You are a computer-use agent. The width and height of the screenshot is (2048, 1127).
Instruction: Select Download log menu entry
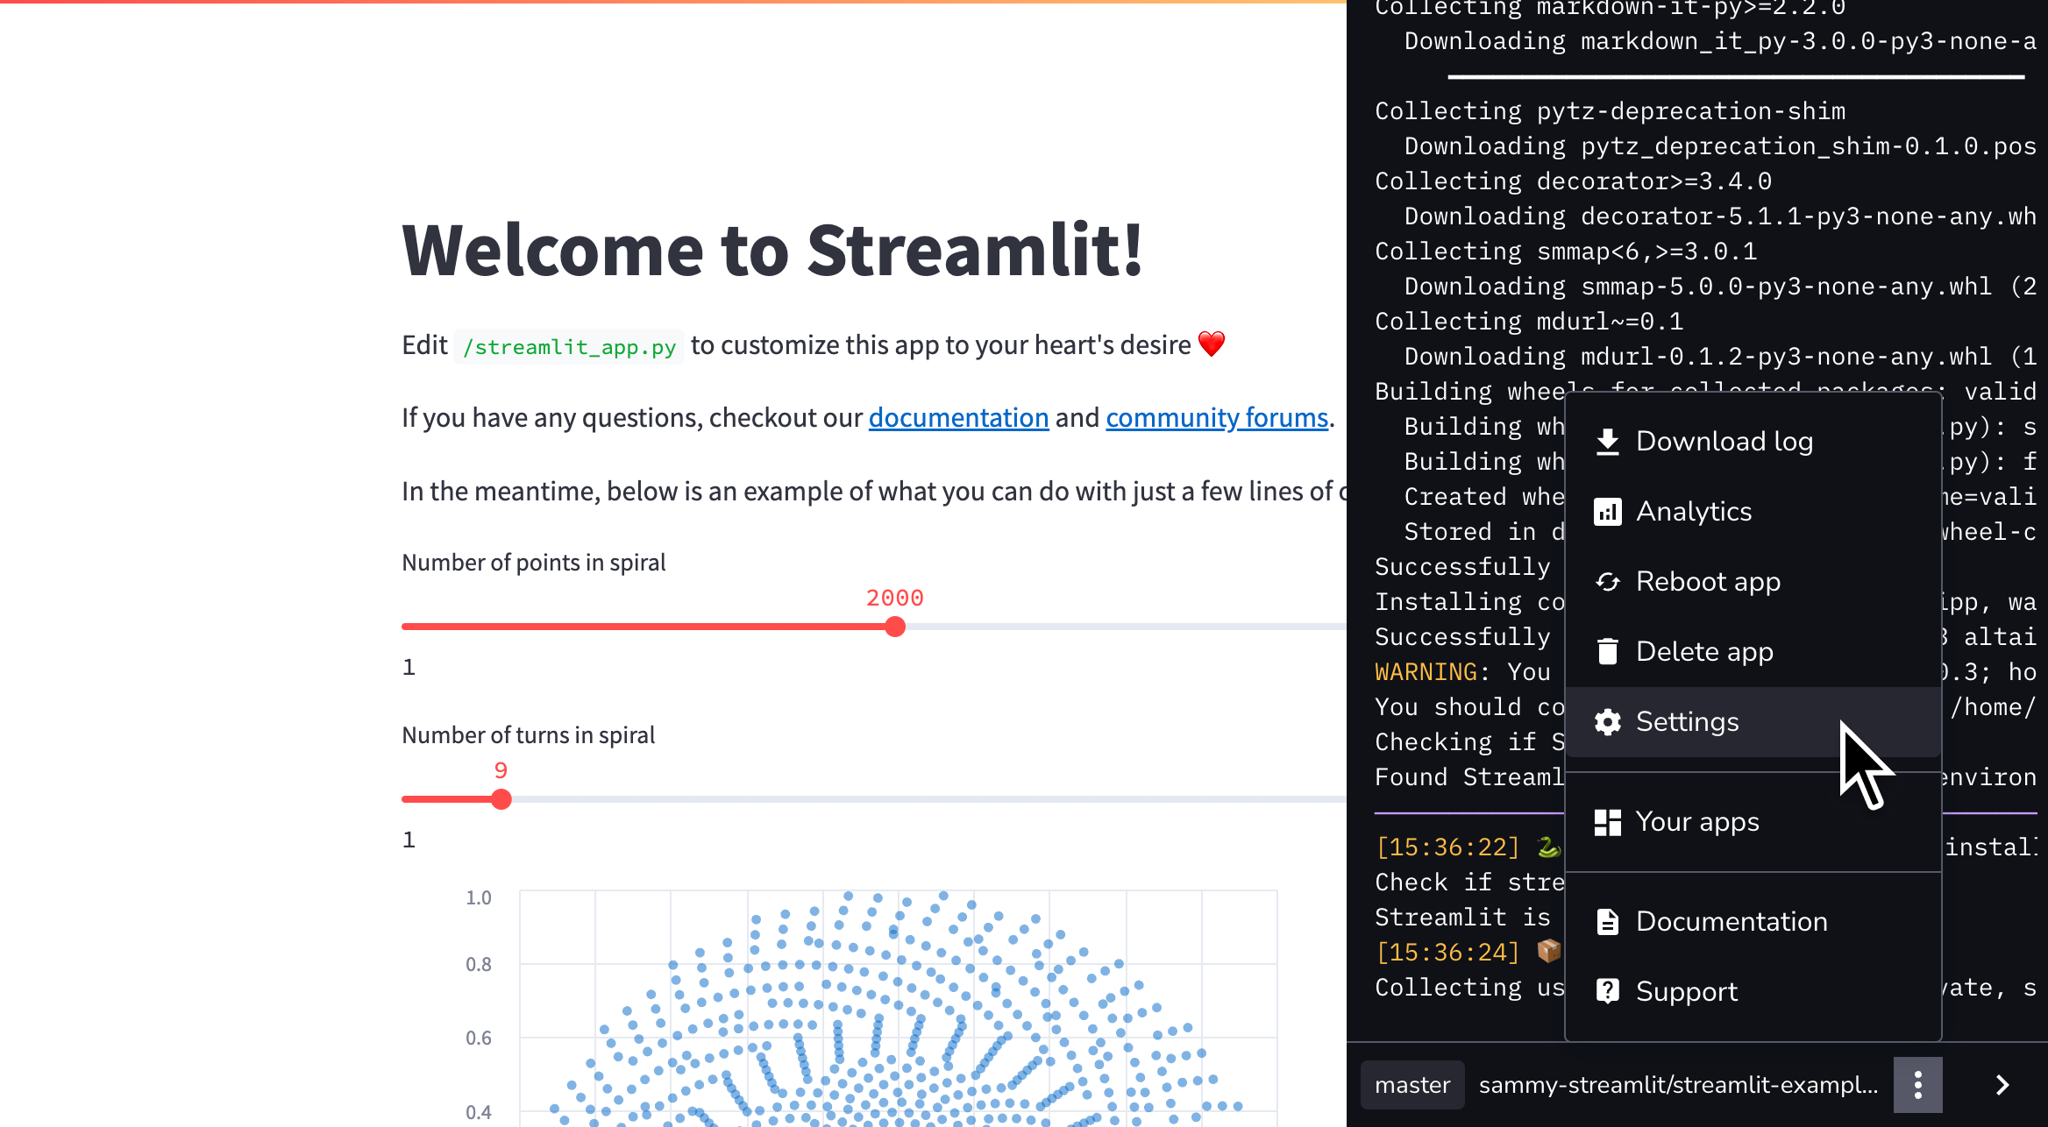click(x=1724, y=441)
